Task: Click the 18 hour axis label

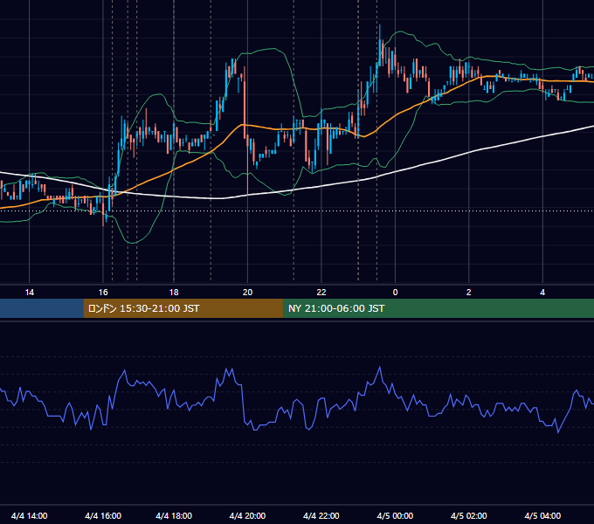Action: click(x=174, y=293)
